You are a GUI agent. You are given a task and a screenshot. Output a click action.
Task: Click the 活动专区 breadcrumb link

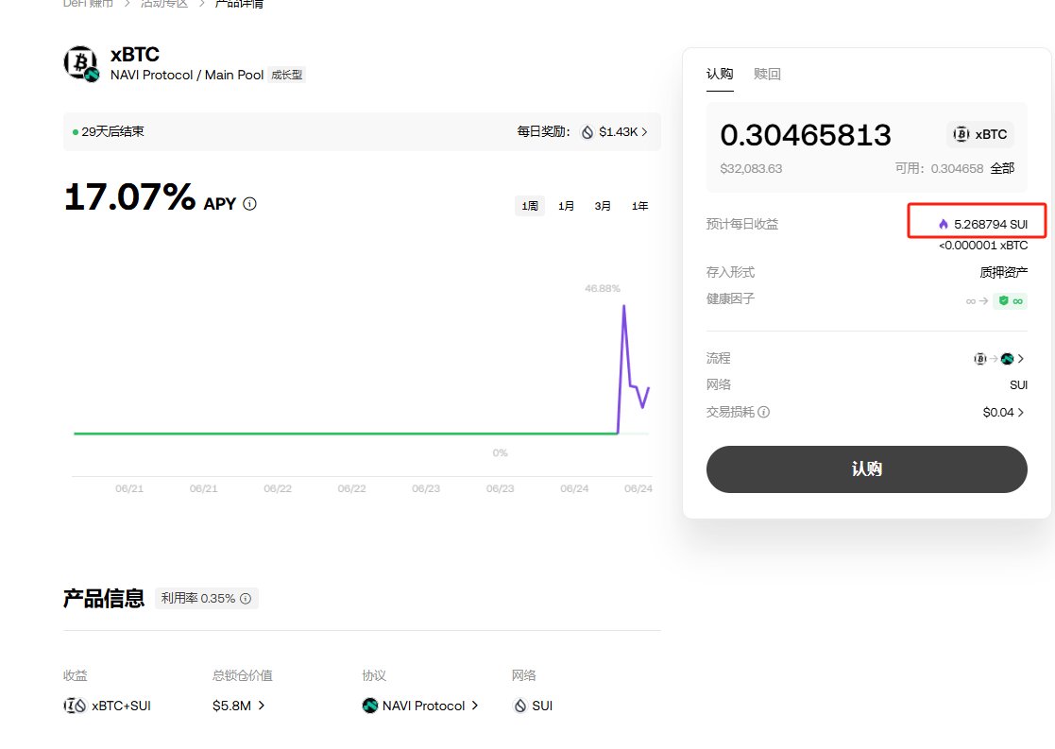[x=164, y=4]
